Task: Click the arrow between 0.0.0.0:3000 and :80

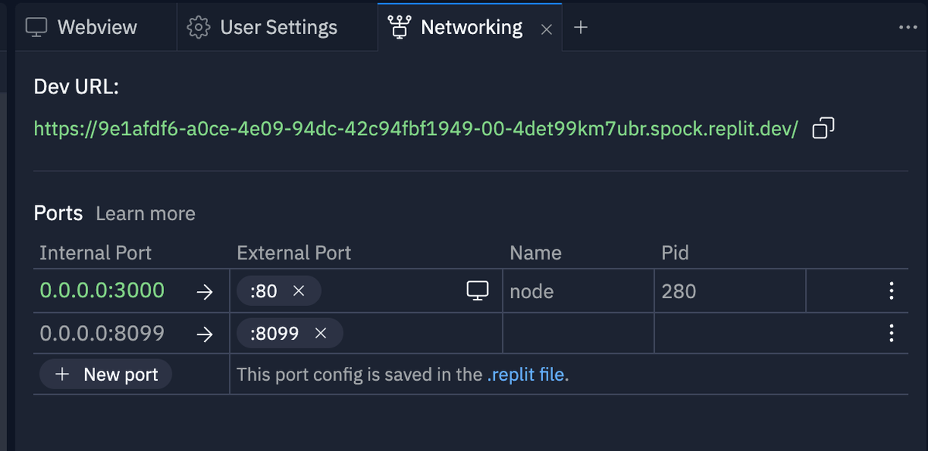Action: tap(203, 291)
